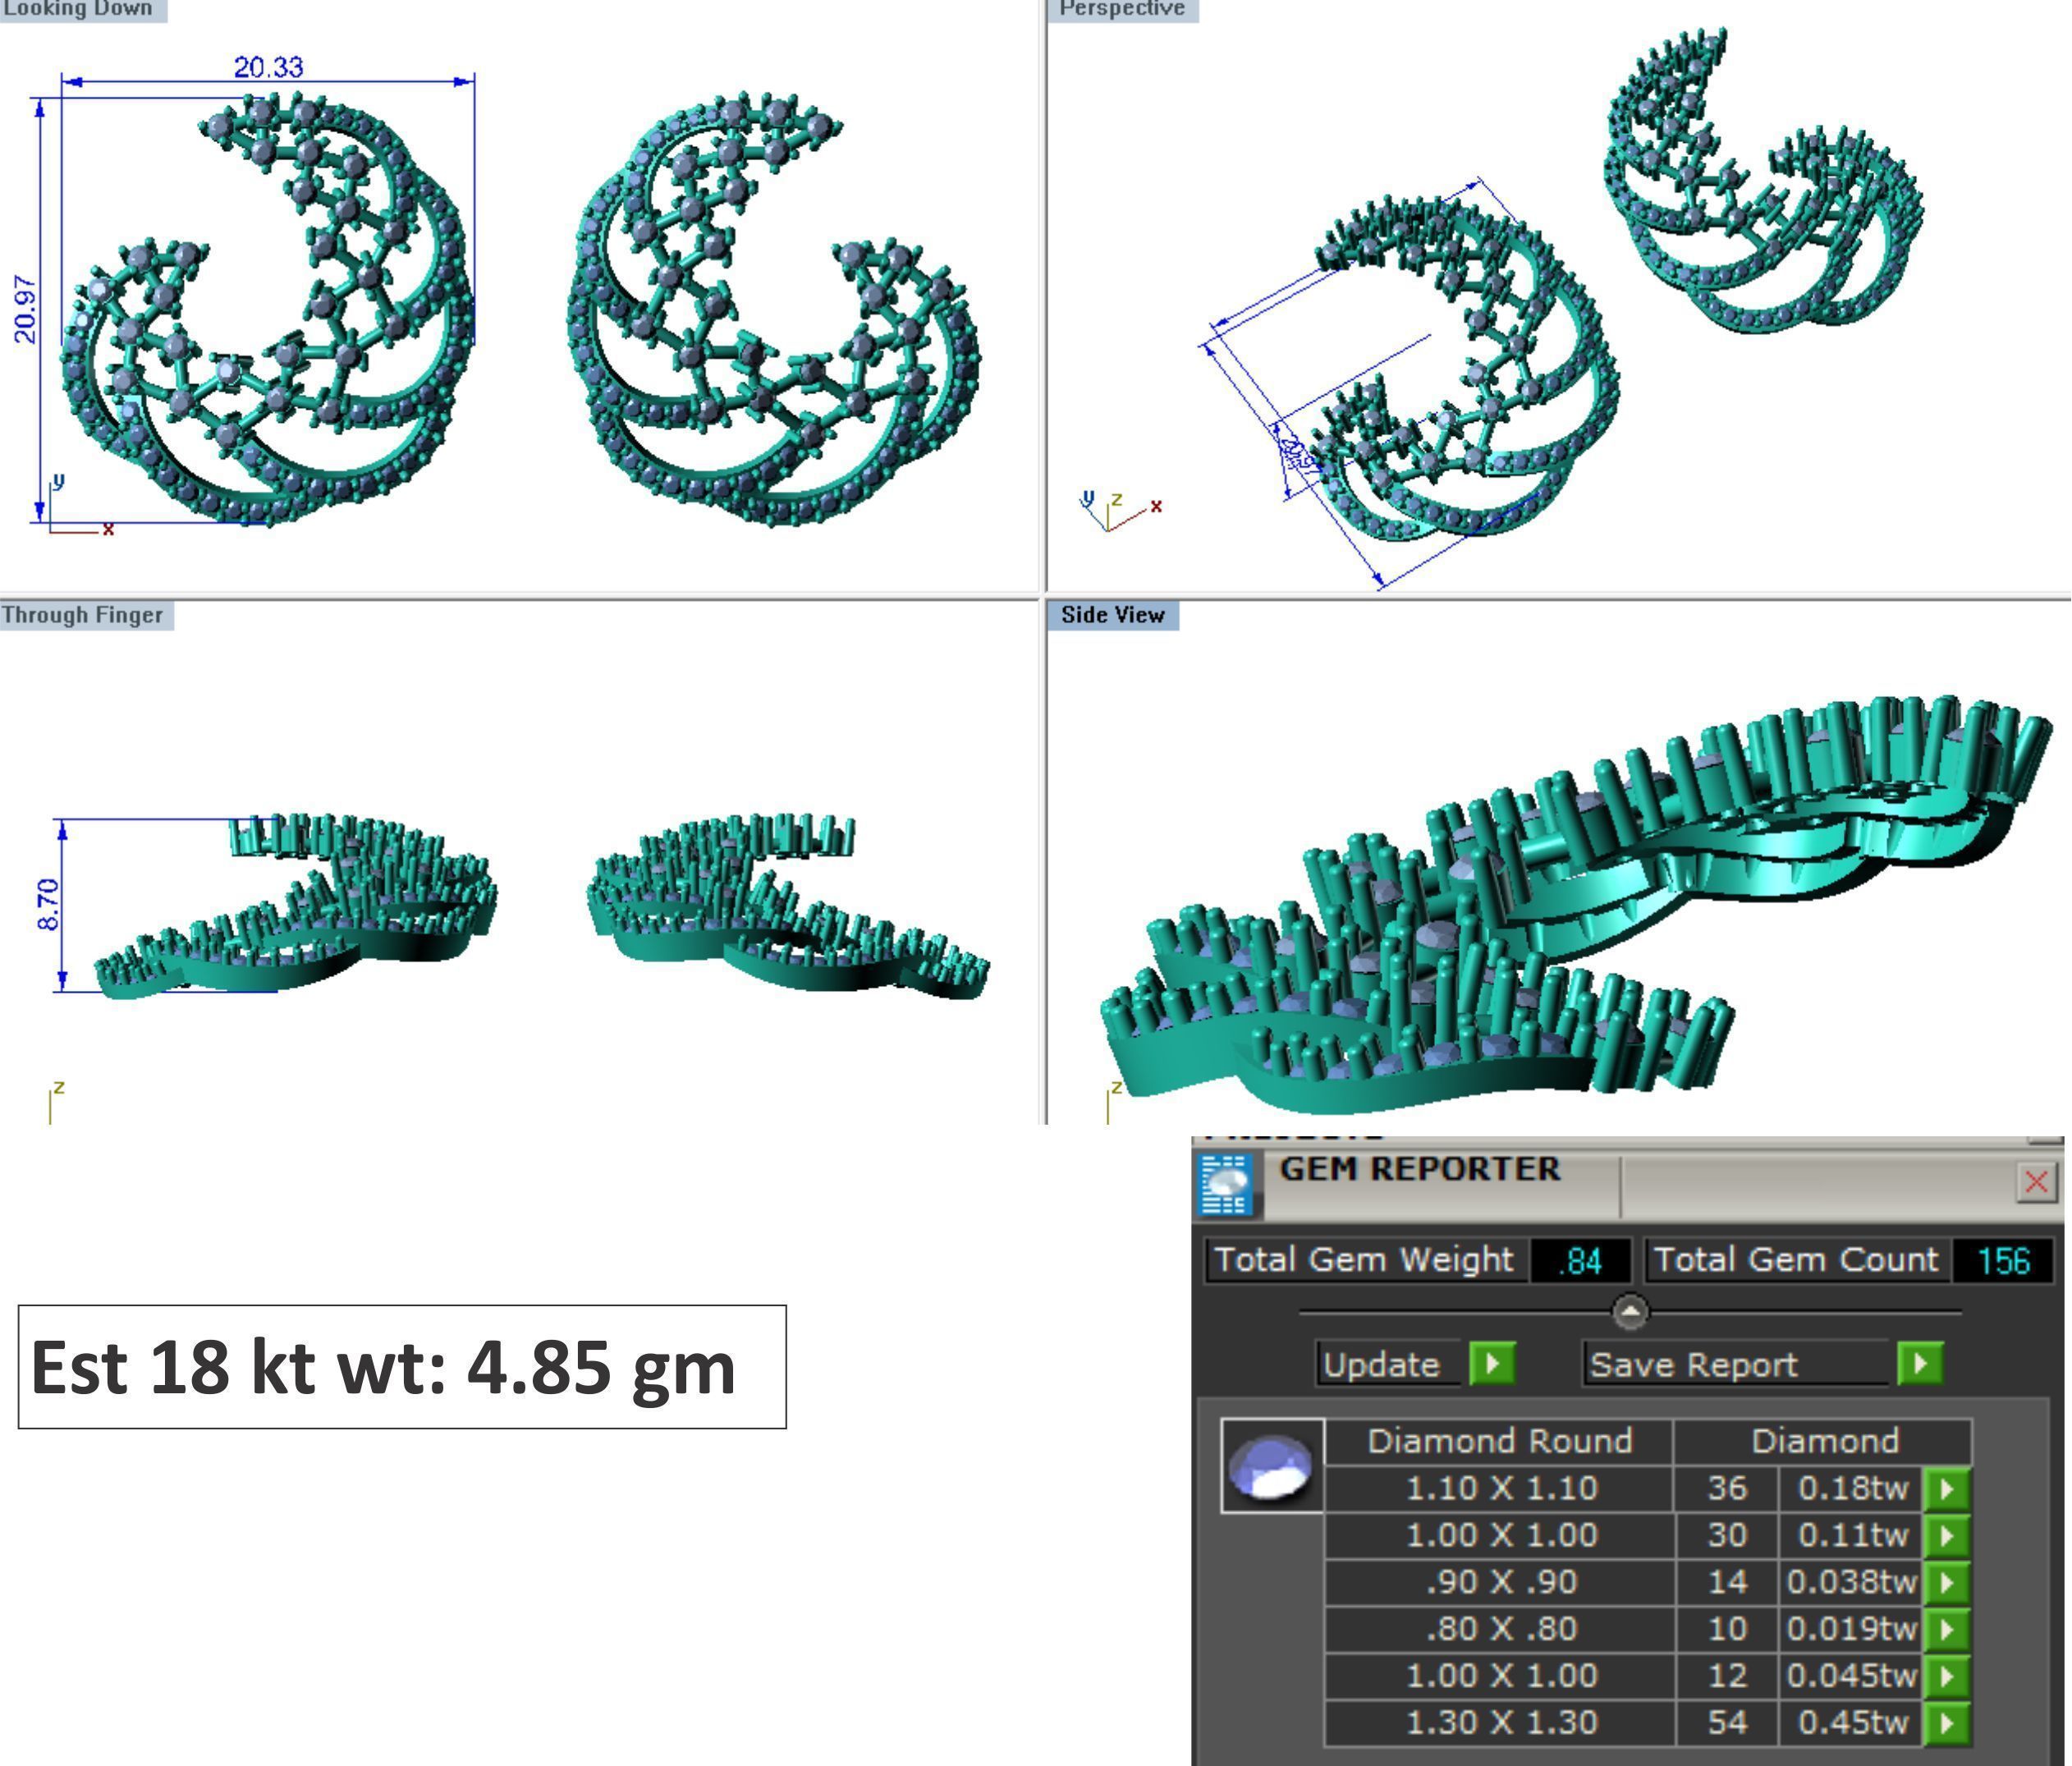Select the .80 X .80 size cell
Viewport: 2072px width, 1766px height.
[1501, 1630]
